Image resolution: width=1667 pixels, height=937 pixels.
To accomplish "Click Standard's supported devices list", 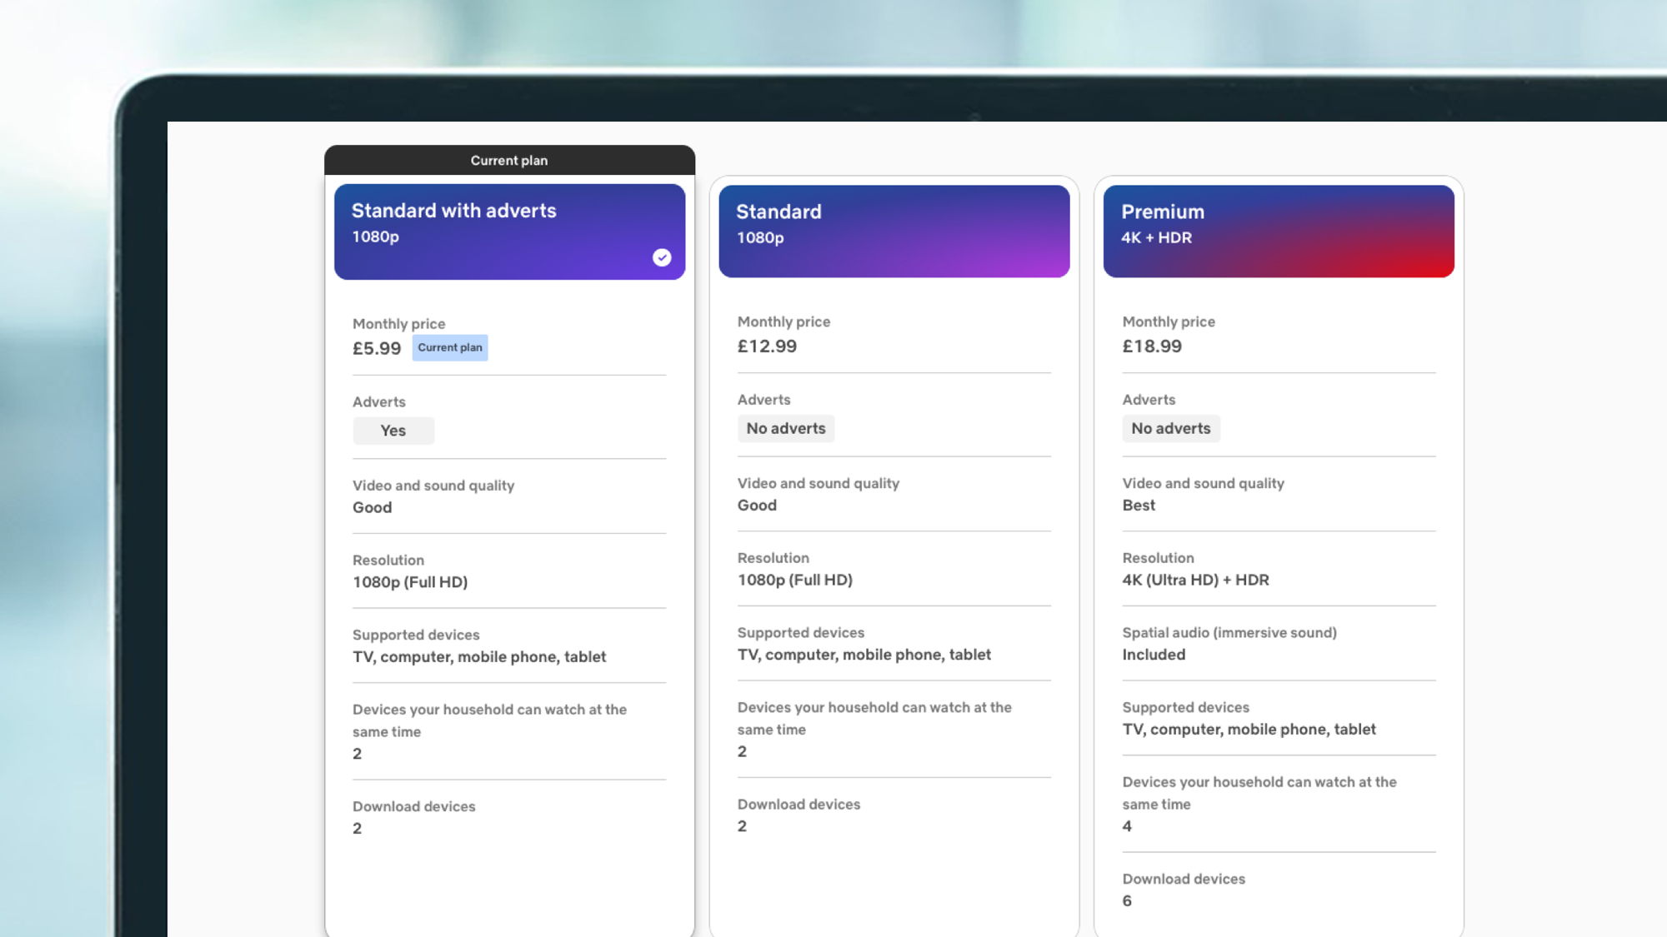I will click(x=864, y=655).
